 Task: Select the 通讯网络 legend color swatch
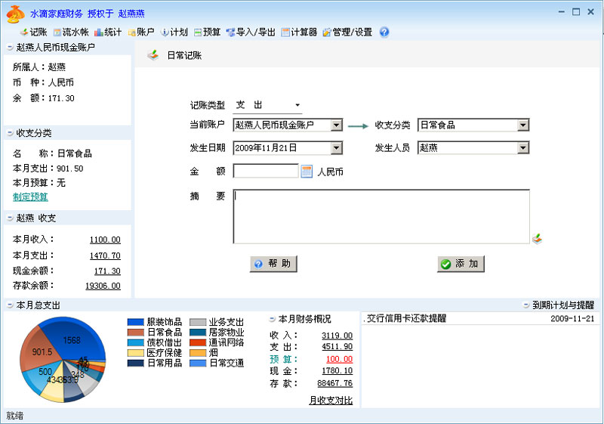198,342
